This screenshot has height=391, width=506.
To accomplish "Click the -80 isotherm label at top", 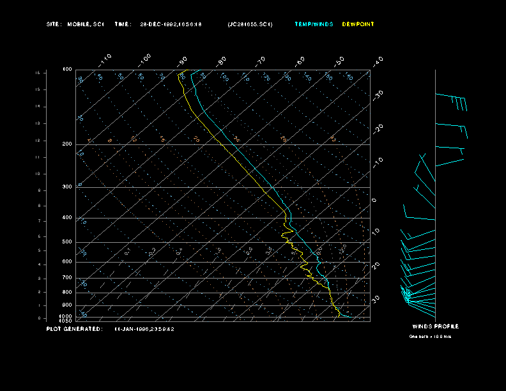I will point(221,61).
